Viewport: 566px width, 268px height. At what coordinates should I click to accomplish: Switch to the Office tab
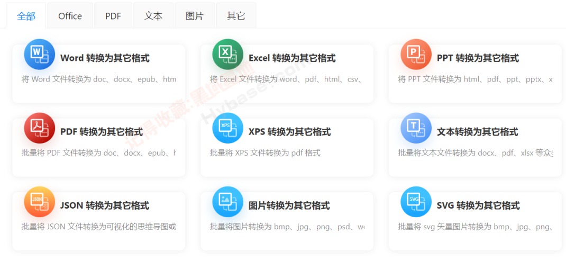tap(70, 16)
